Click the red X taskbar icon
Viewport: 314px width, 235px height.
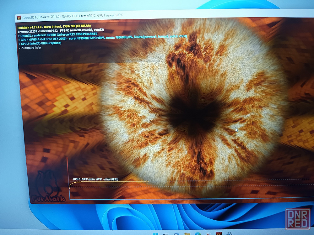(208, 234)
